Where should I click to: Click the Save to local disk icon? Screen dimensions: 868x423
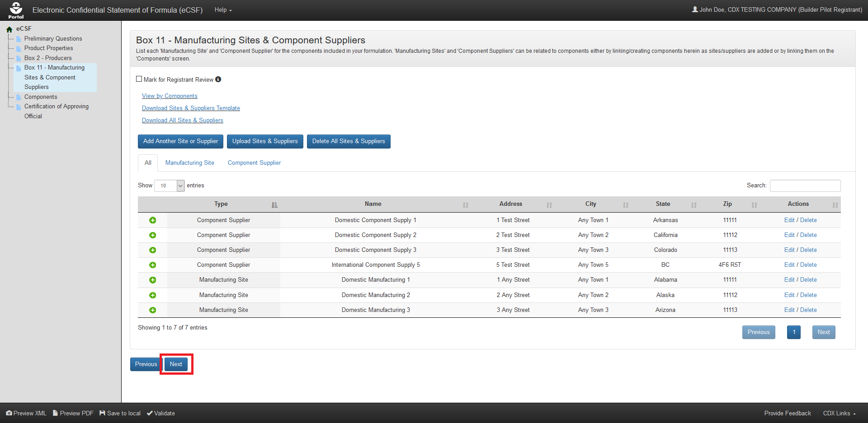(103, 413)
